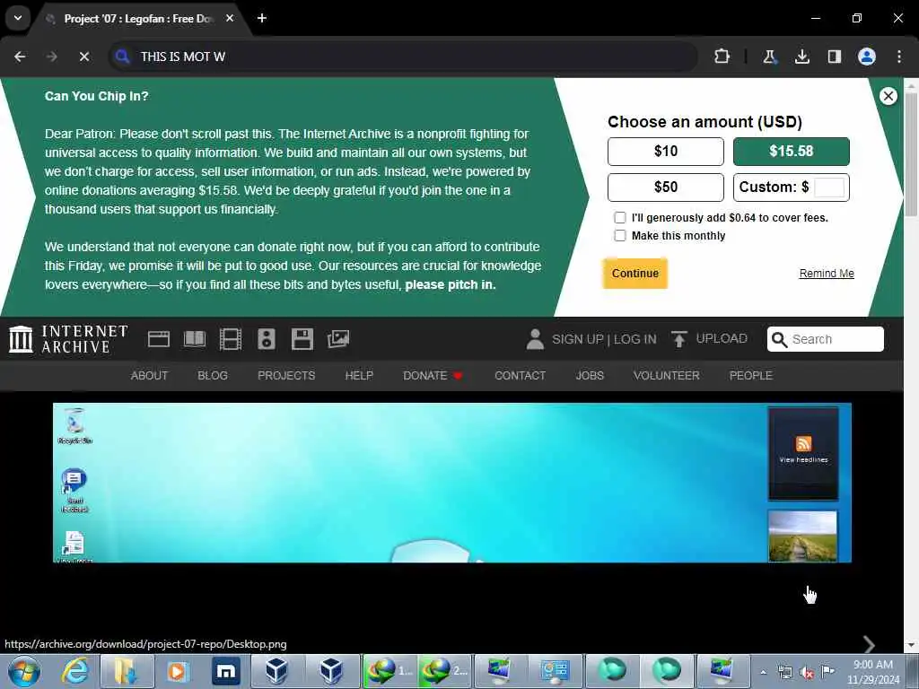Click the yellow Continue button

tap(635, 274)
